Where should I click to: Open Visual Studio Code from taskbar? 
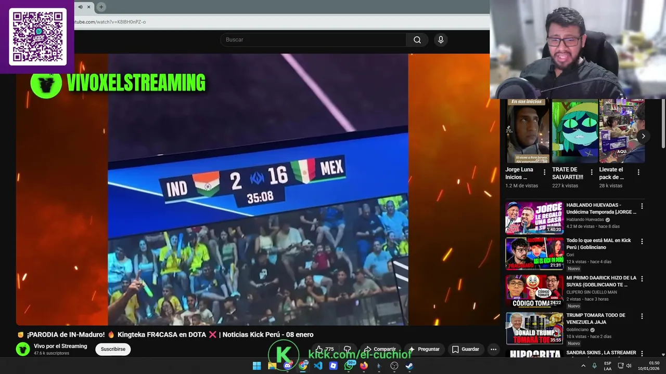click(318, 366)
